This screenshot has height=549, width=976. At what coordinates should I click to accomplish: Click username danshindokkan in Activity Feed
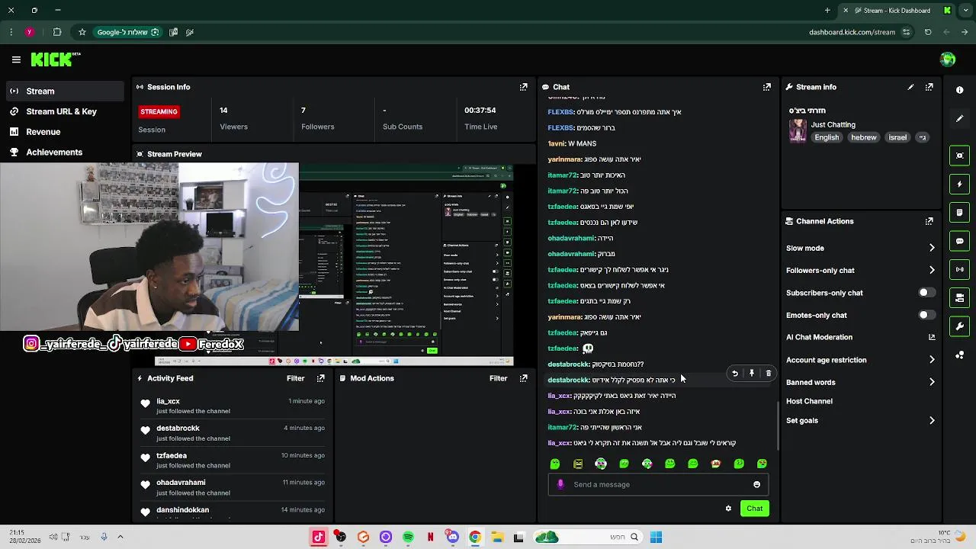[182, 510]
